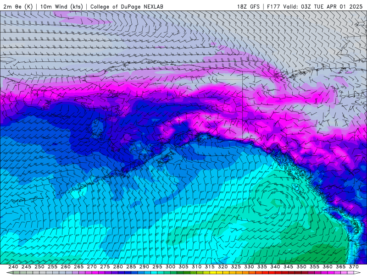The image size is (367, 275).
Task: Click the 320 scale label
Action: (x=223, y=267)
